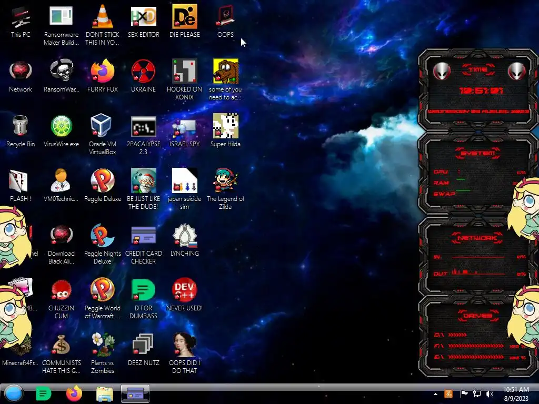Screen dimensions: 539x404
Task: Click the NETWORK widget header
Action: [477, 238]
